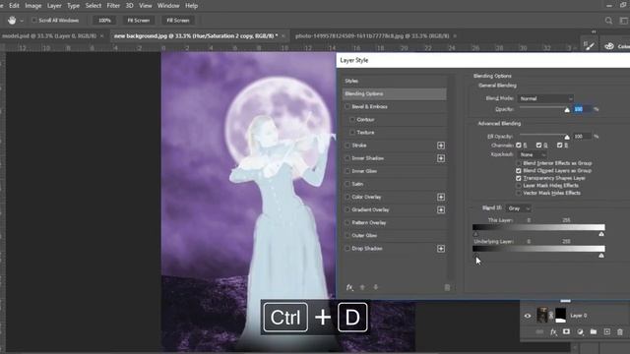Open the Blend If Gray dropdown

pyautogui.click(x=519, y=208)
